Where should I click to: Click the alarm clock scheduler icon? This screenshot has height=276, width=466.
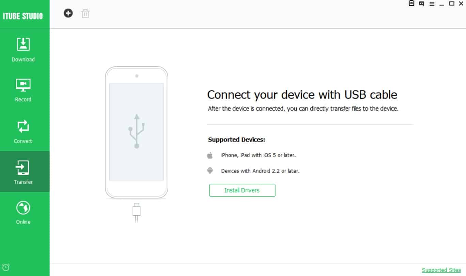6,267
